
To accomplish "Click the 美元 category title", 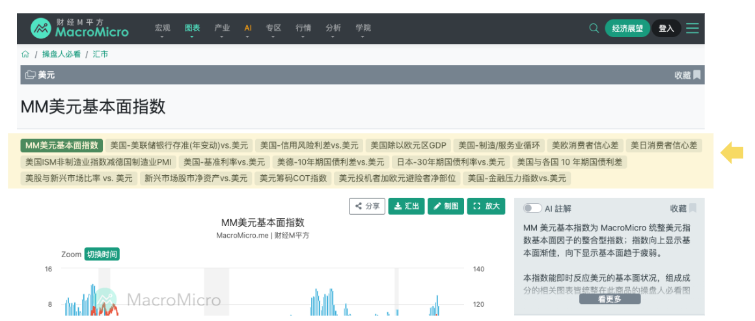I will point(46,75).
